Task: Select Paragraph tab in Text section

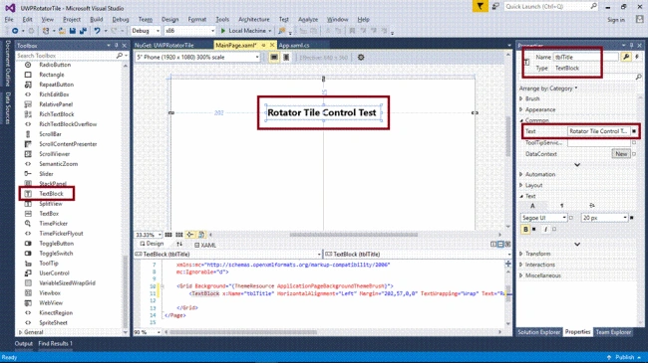Action: point(561,206)
